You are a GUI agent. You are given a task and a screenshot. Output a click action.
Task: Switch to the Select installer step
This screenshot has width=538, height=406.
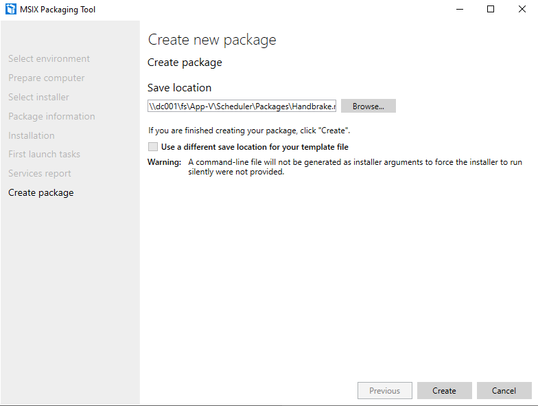(x=38, y=98)
